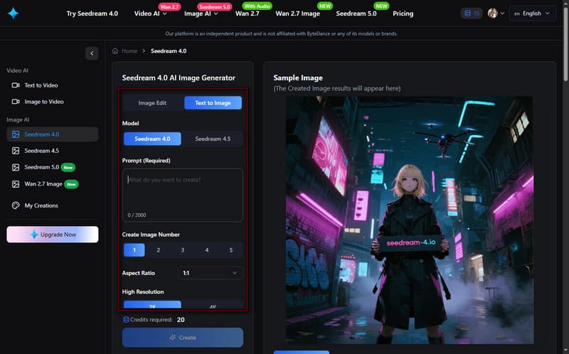
Task: Open the Image AI dropdown menu
Action: 201,14
